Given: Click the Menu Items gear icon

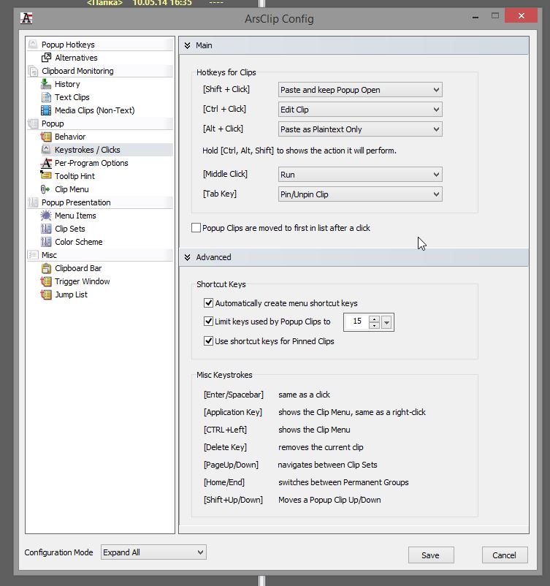Looking at the screenshot, I should tap(46, 216).
